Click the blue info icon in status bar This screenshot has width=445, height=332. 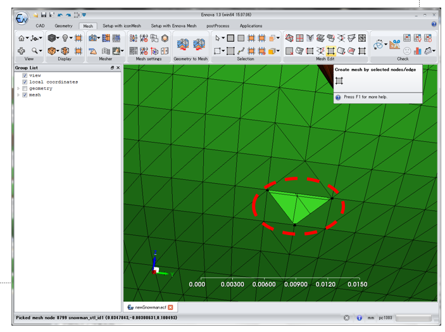point(359,318)
